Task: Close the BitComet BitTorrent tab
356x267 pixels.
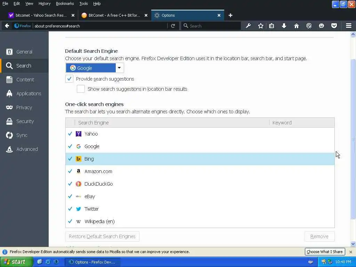Action: click(146, 15)
